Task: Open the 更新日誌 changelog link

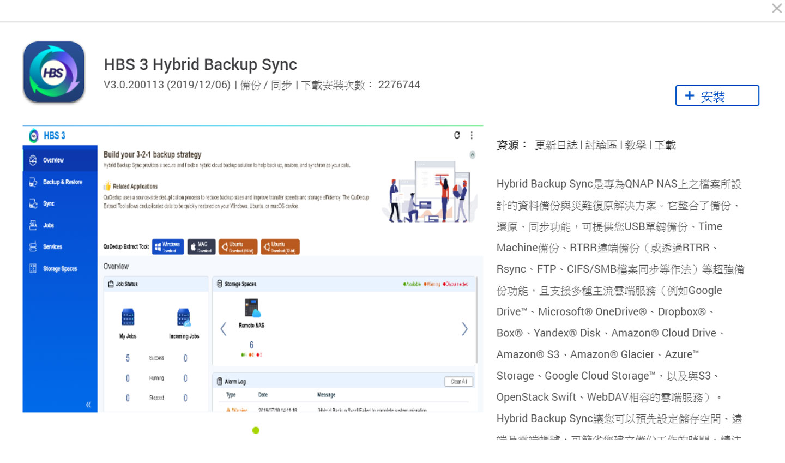Action: 556,145
